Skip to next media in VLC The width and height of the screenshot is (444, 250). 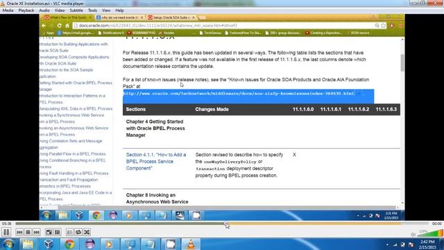[36, 232]
